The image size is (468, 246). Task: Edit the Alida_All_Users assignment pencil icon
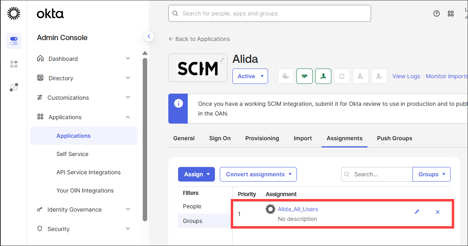tap(417, 212)
